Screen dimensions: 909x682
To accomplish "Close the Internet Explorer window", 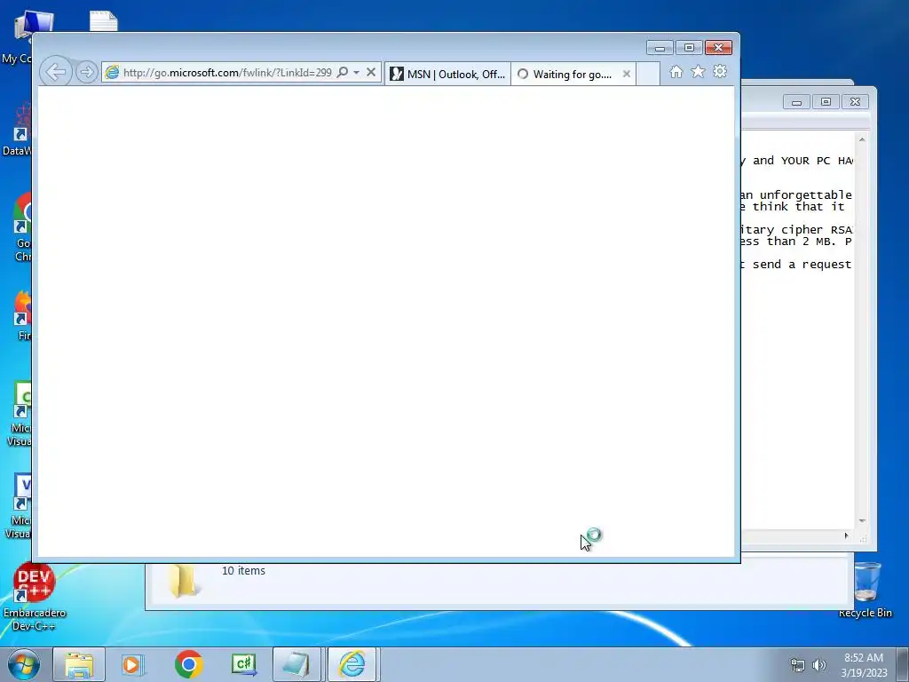I will click(718, 48).
